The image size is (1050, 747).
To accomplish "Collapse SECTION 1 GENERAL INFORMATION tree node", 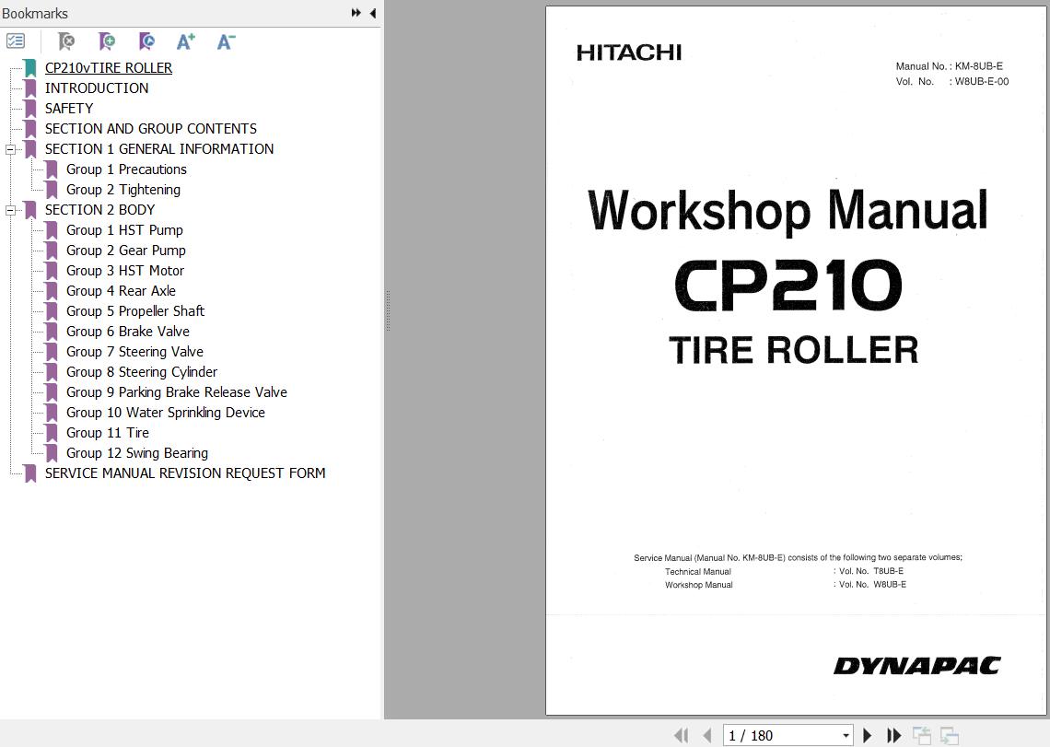I will (x=10, y=149).
